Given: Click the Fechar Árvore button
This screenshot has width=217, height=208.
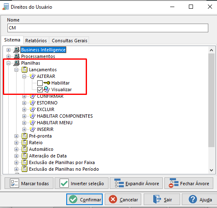Looking at the screenshot, I should [x=189, y=183].
